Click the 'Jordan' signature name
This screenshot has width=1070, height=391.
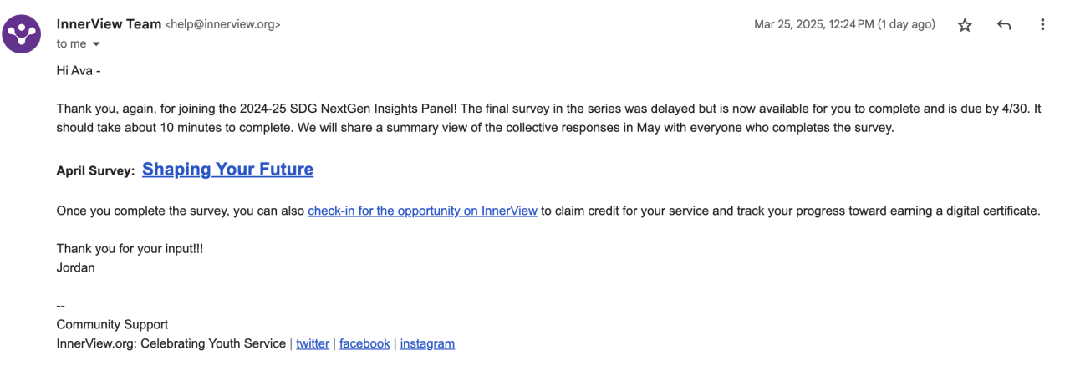coord(75,267)
